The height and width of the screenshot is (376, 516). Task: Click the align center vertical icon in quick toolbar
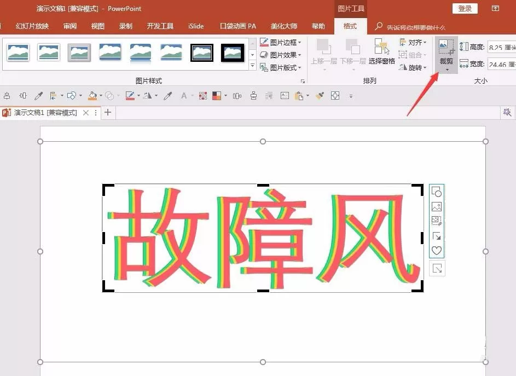[x=7, y=96]
